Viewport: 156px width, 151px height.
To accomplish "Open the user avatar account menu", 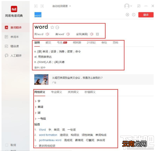I will (x=128, y=6).
